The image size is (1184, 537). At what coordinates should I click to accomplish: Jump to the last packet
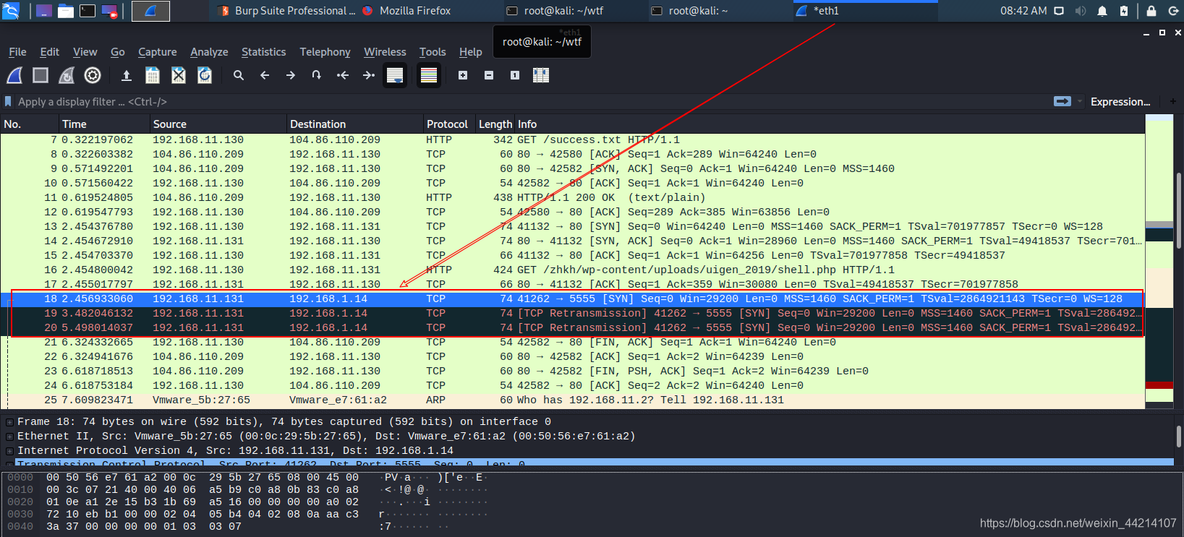tap(369, 75)
